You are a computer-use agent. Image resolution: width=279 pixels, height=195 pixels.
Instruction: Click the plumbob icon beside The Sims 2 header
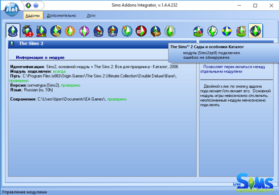(12, 44)
